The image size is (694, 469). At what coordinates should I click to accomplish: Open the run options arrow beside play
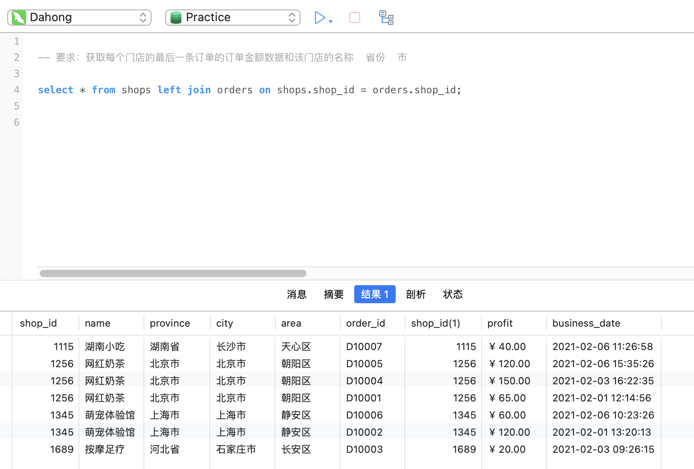pyautogui.click(x=331, y=21)
